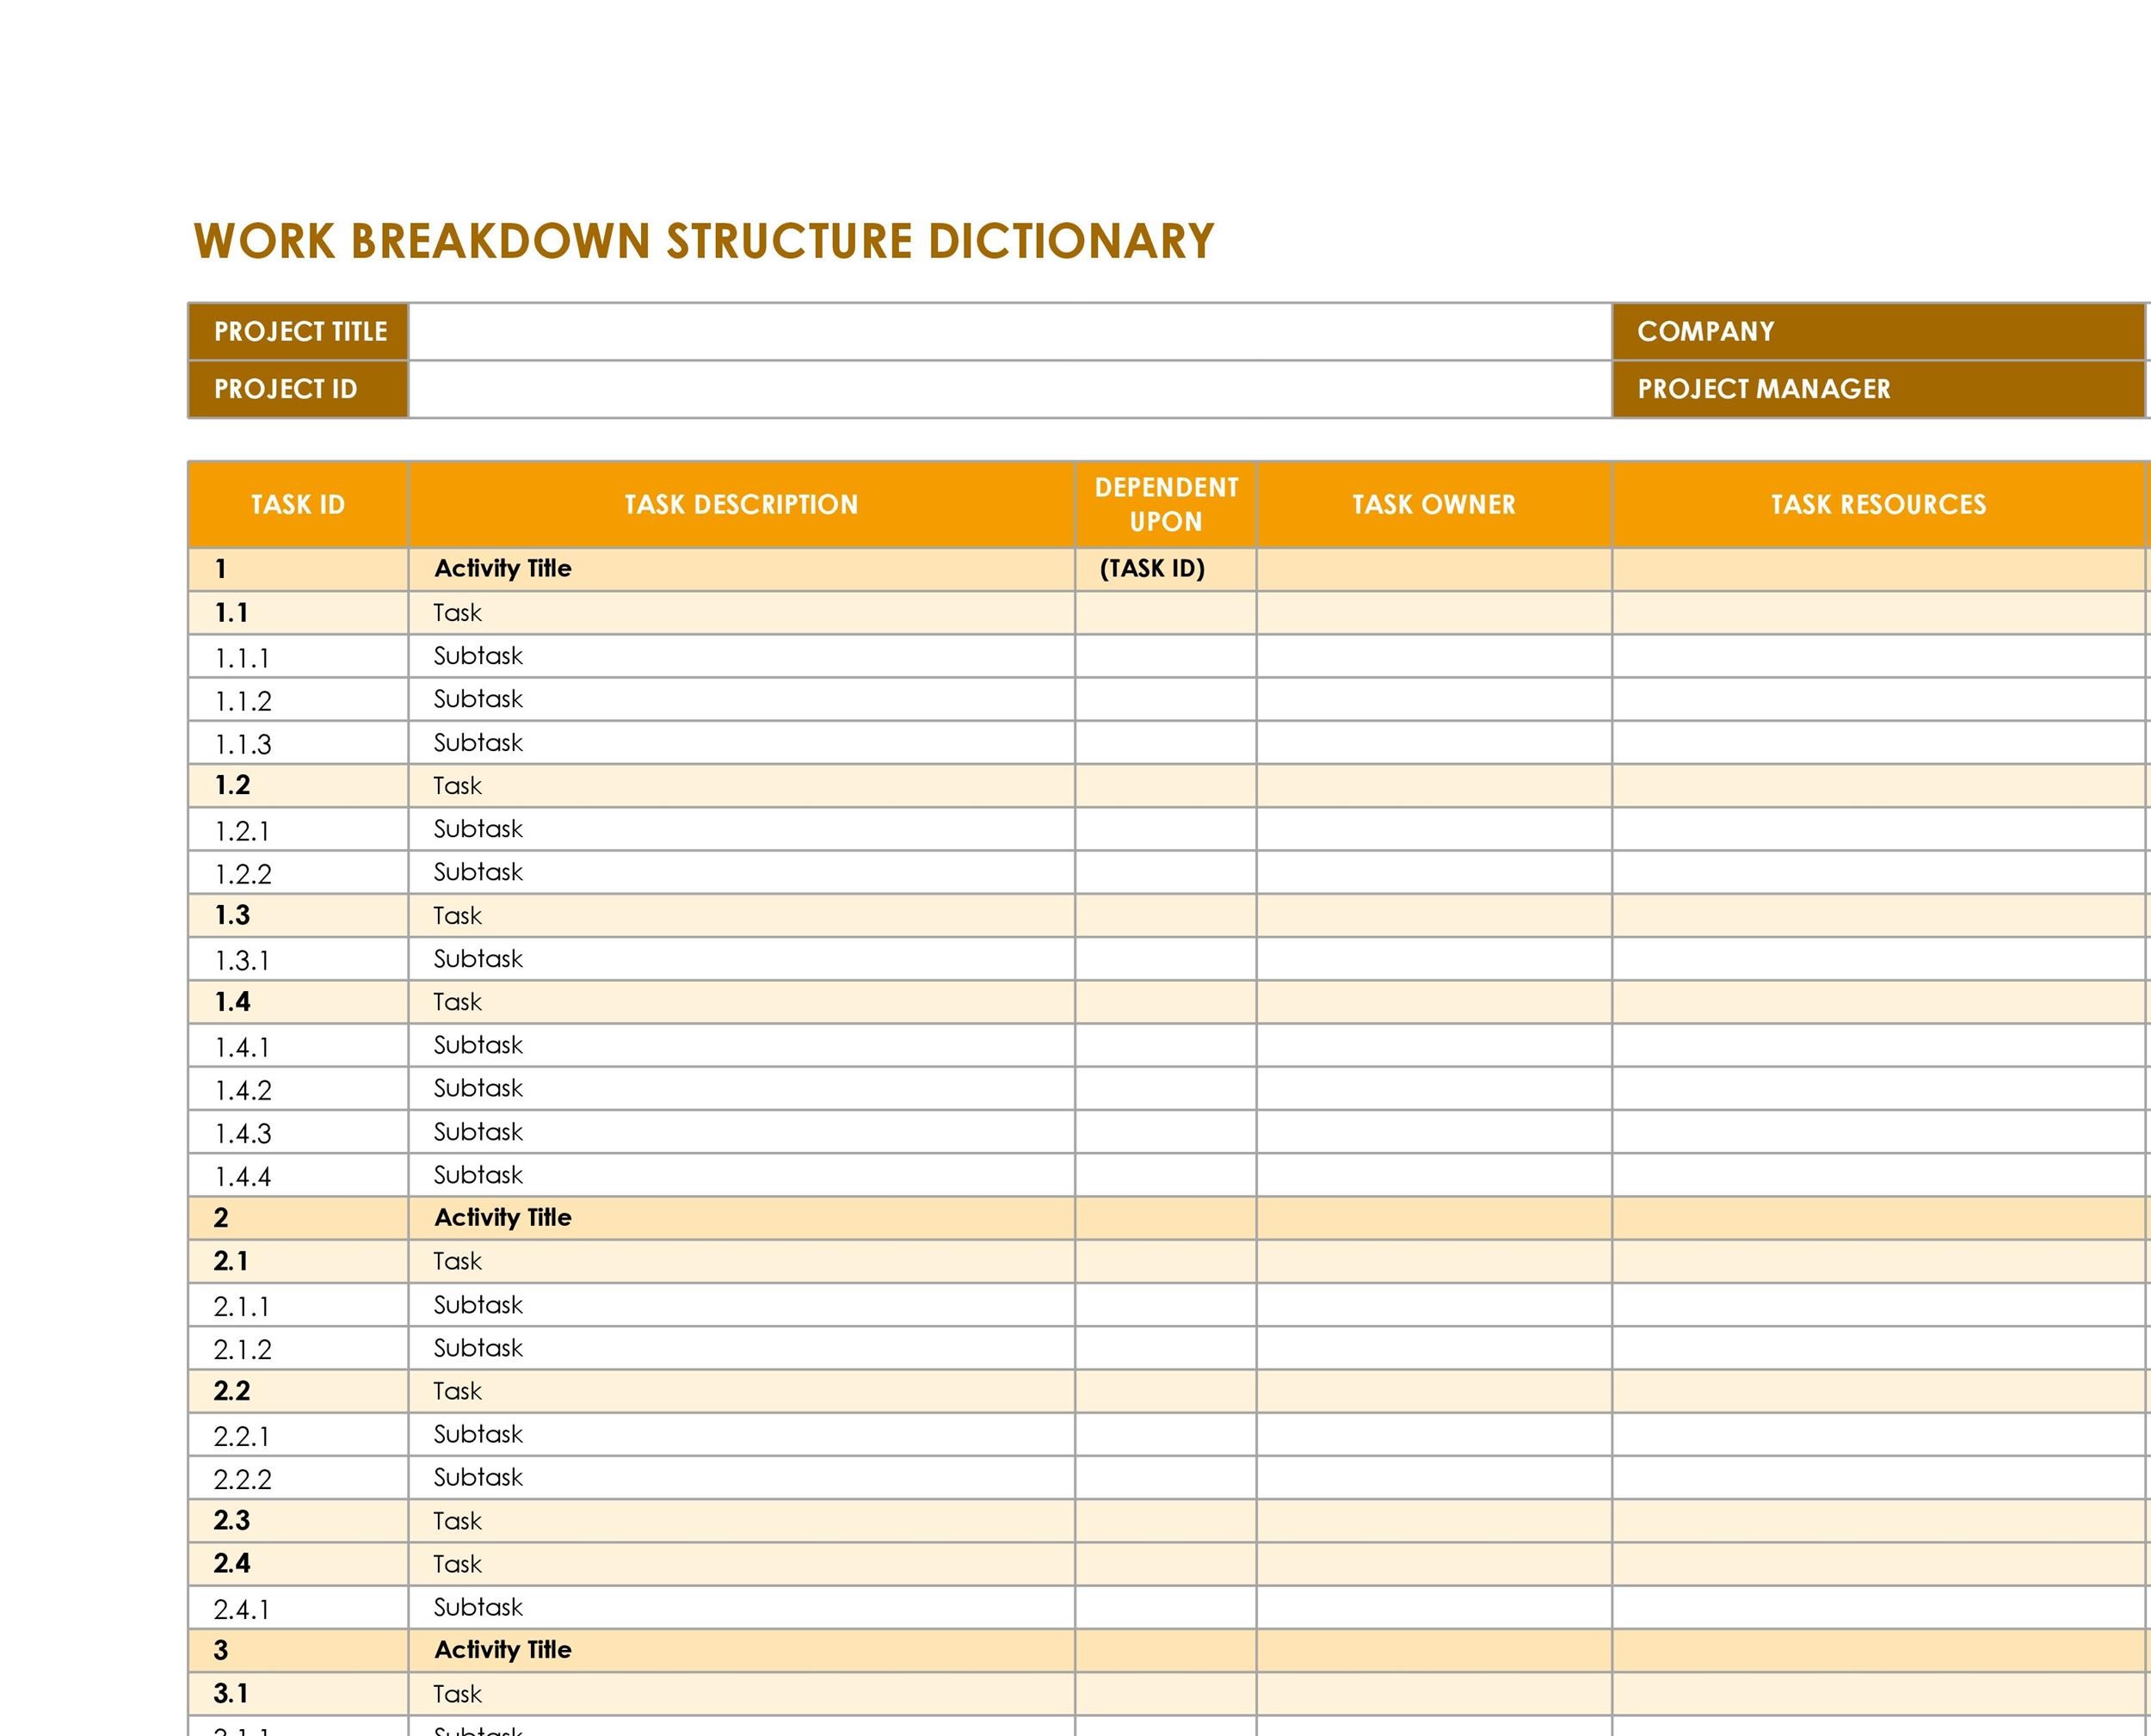This screenshot has height=1736, width=2151.
Task: Select Subtask description for row 1.2.1
Action: pos(478,829)
